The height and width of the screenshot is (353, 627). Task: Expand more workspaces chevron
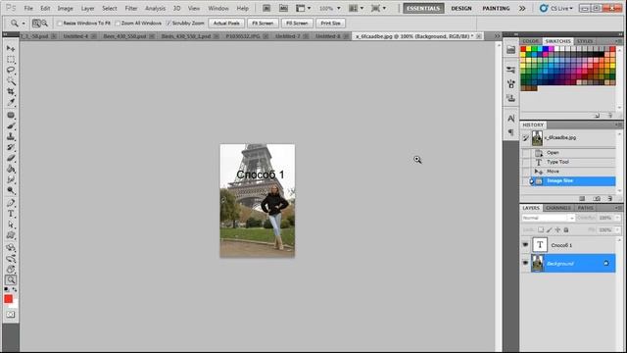tap(522, 8)
